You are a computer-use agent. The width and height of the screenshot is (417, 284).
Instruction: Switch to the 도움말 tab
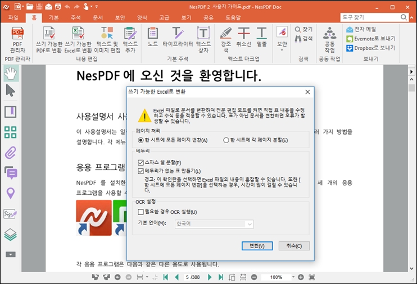(x=233, y=17)
